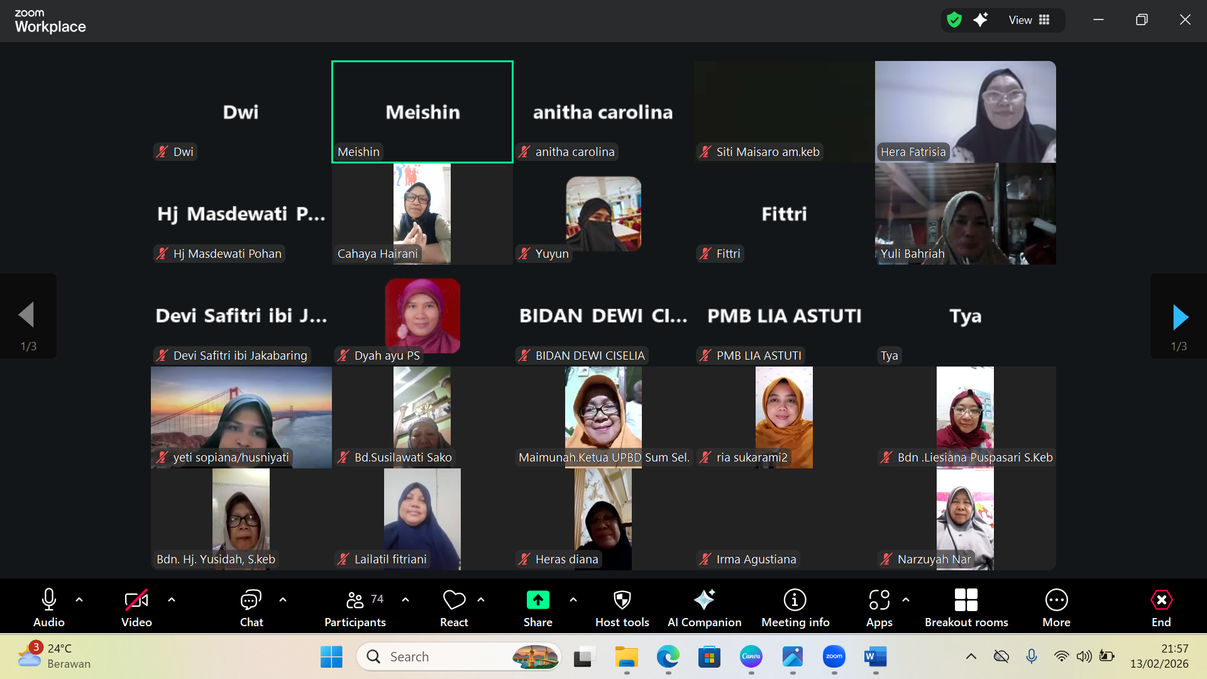Open the reactions panel
This screenshot has width=1207, height=679.
click(x=454, y=605)
